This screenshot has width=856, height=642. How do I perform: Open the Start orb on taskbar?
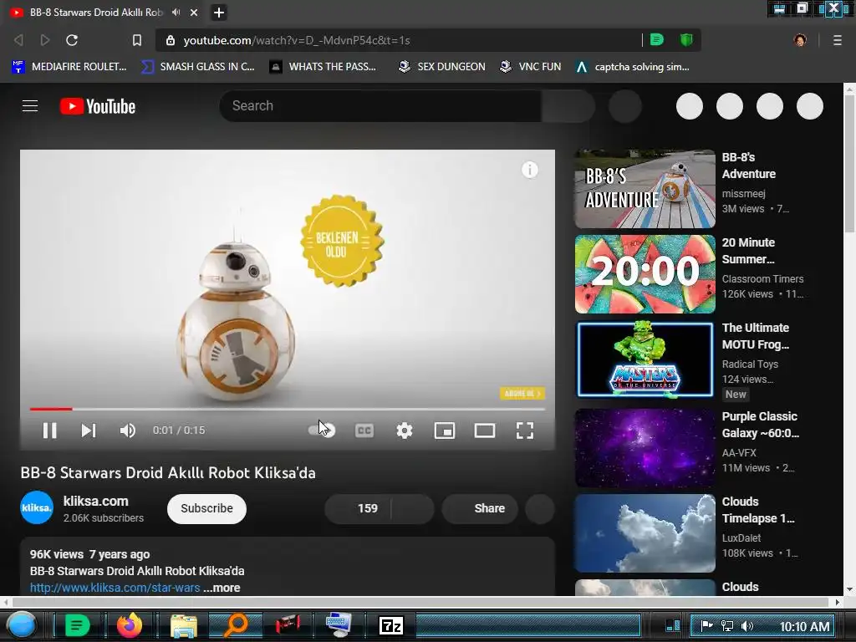(x=21, y=625)
